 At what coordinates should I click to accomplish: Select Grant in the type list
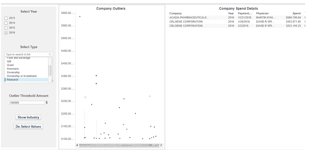point(10,65)
